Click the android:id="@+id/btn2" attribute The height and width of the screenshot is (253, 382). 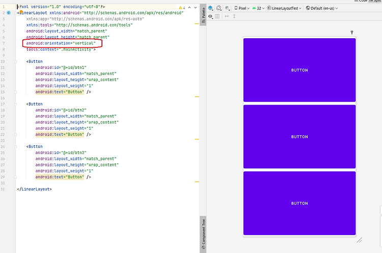(61, 110)
